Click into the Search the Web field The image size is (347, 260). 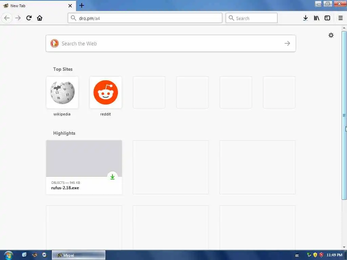(x=171, y=43)
